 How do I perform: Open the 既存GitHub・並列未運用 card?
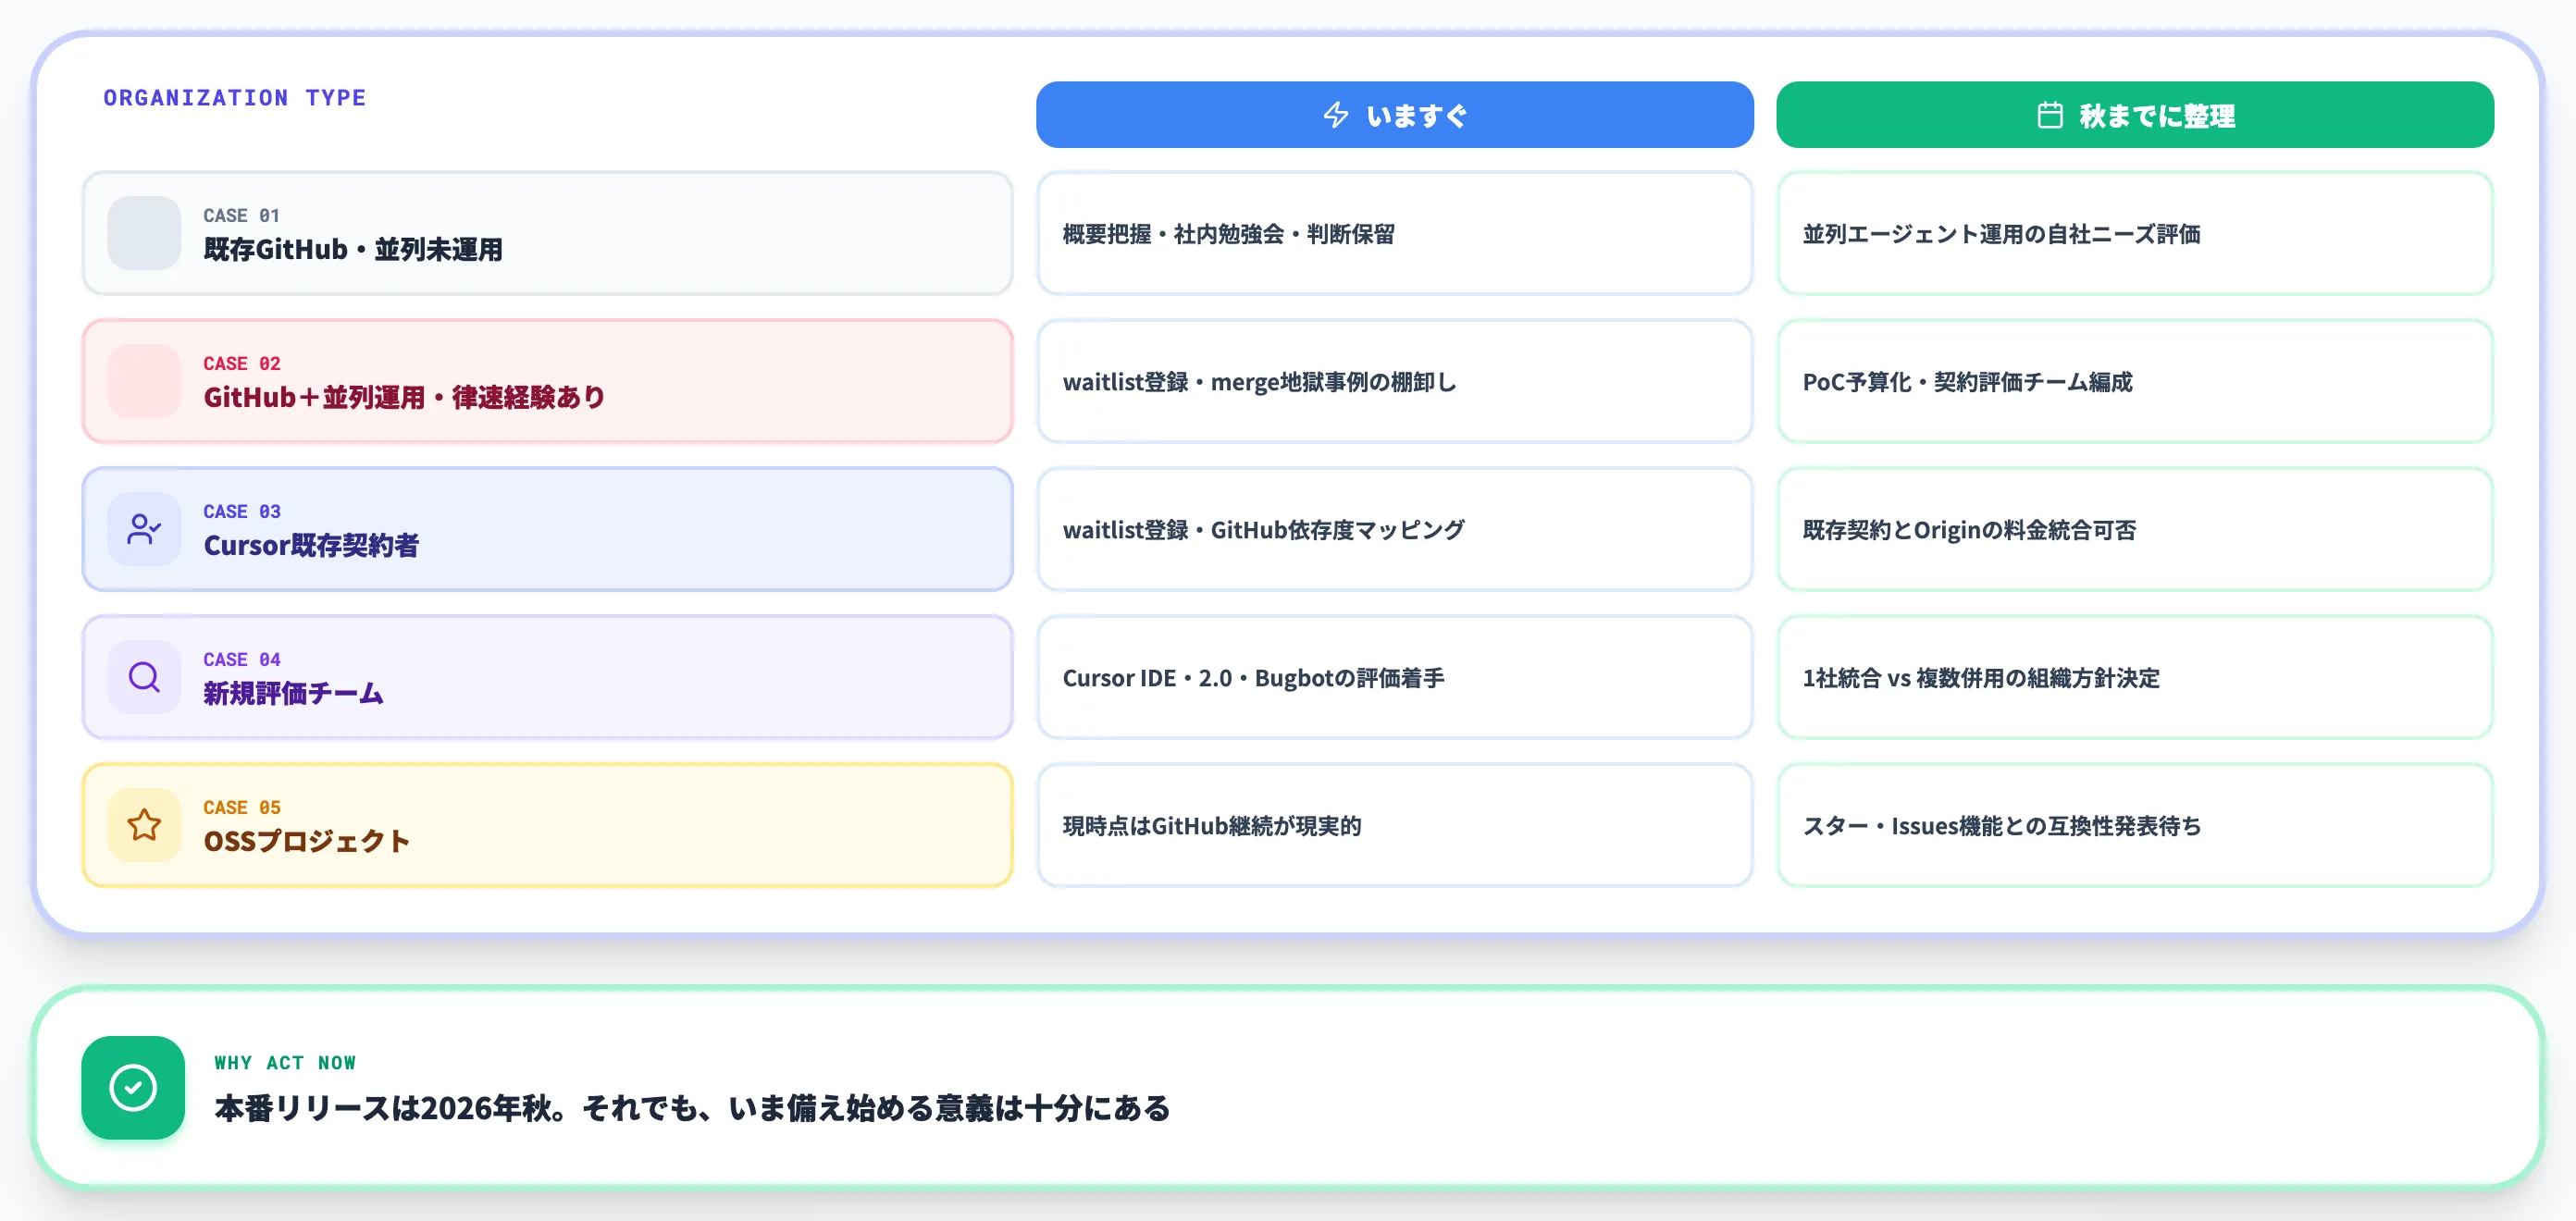click(x=547, y=233)
